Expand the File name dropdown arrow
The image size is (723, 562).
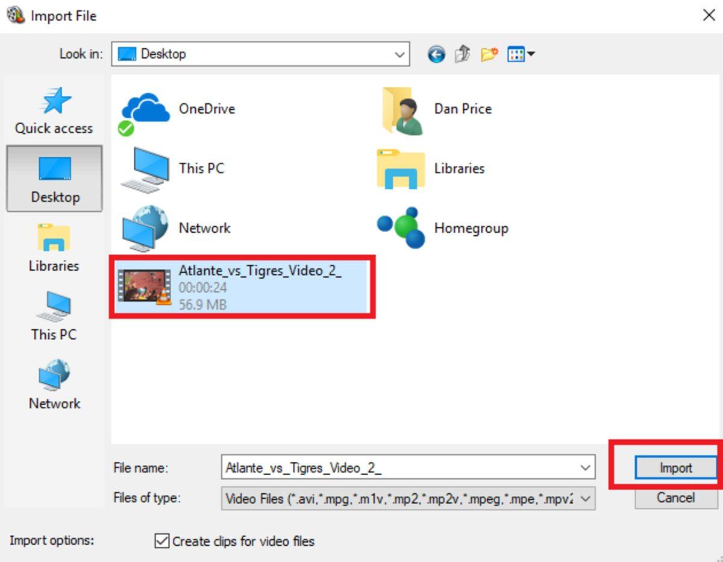tap(584, 468)
